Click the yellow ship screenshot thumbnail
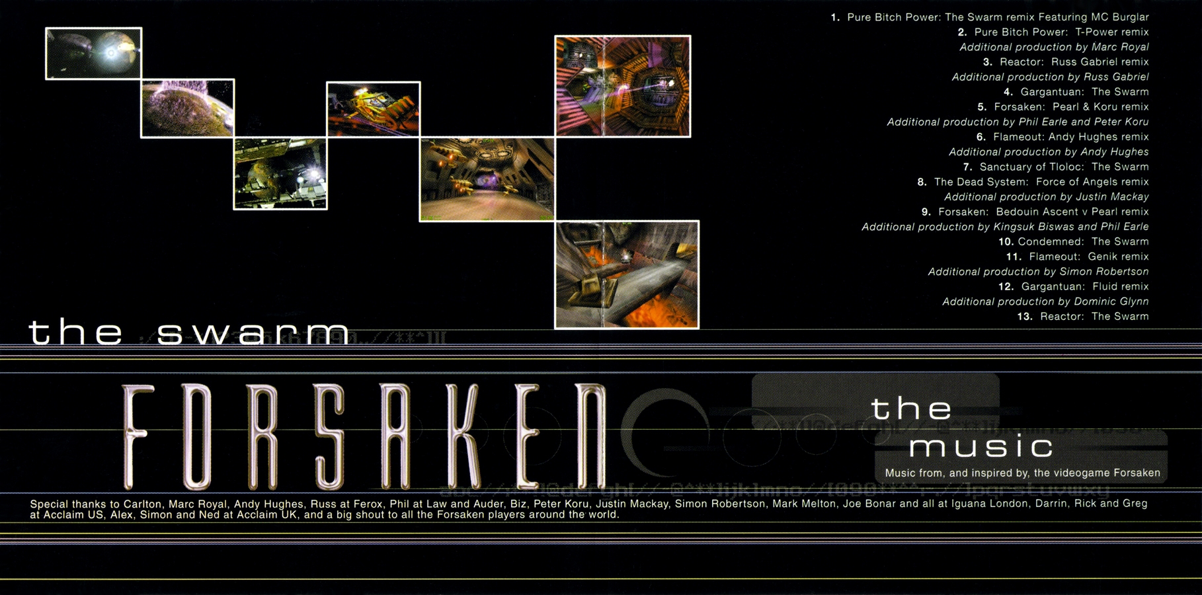Screen dimensions: 1202x595 click(374, 109)
